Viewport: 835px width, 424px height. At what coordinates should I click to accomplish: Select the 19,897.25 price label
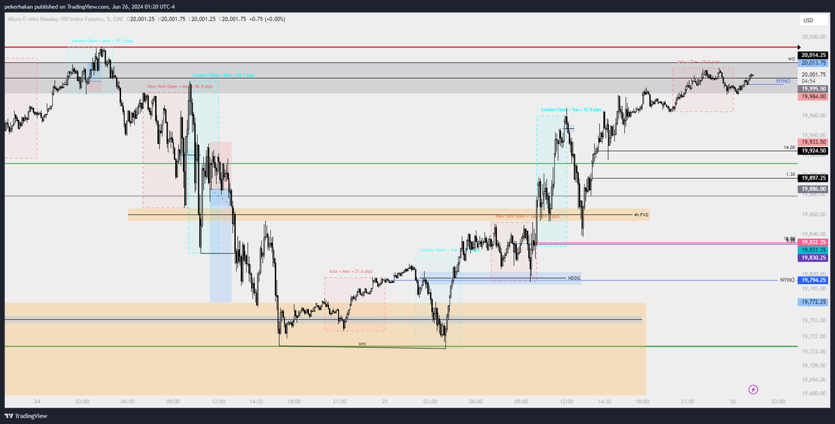click(x=813, y=178)
